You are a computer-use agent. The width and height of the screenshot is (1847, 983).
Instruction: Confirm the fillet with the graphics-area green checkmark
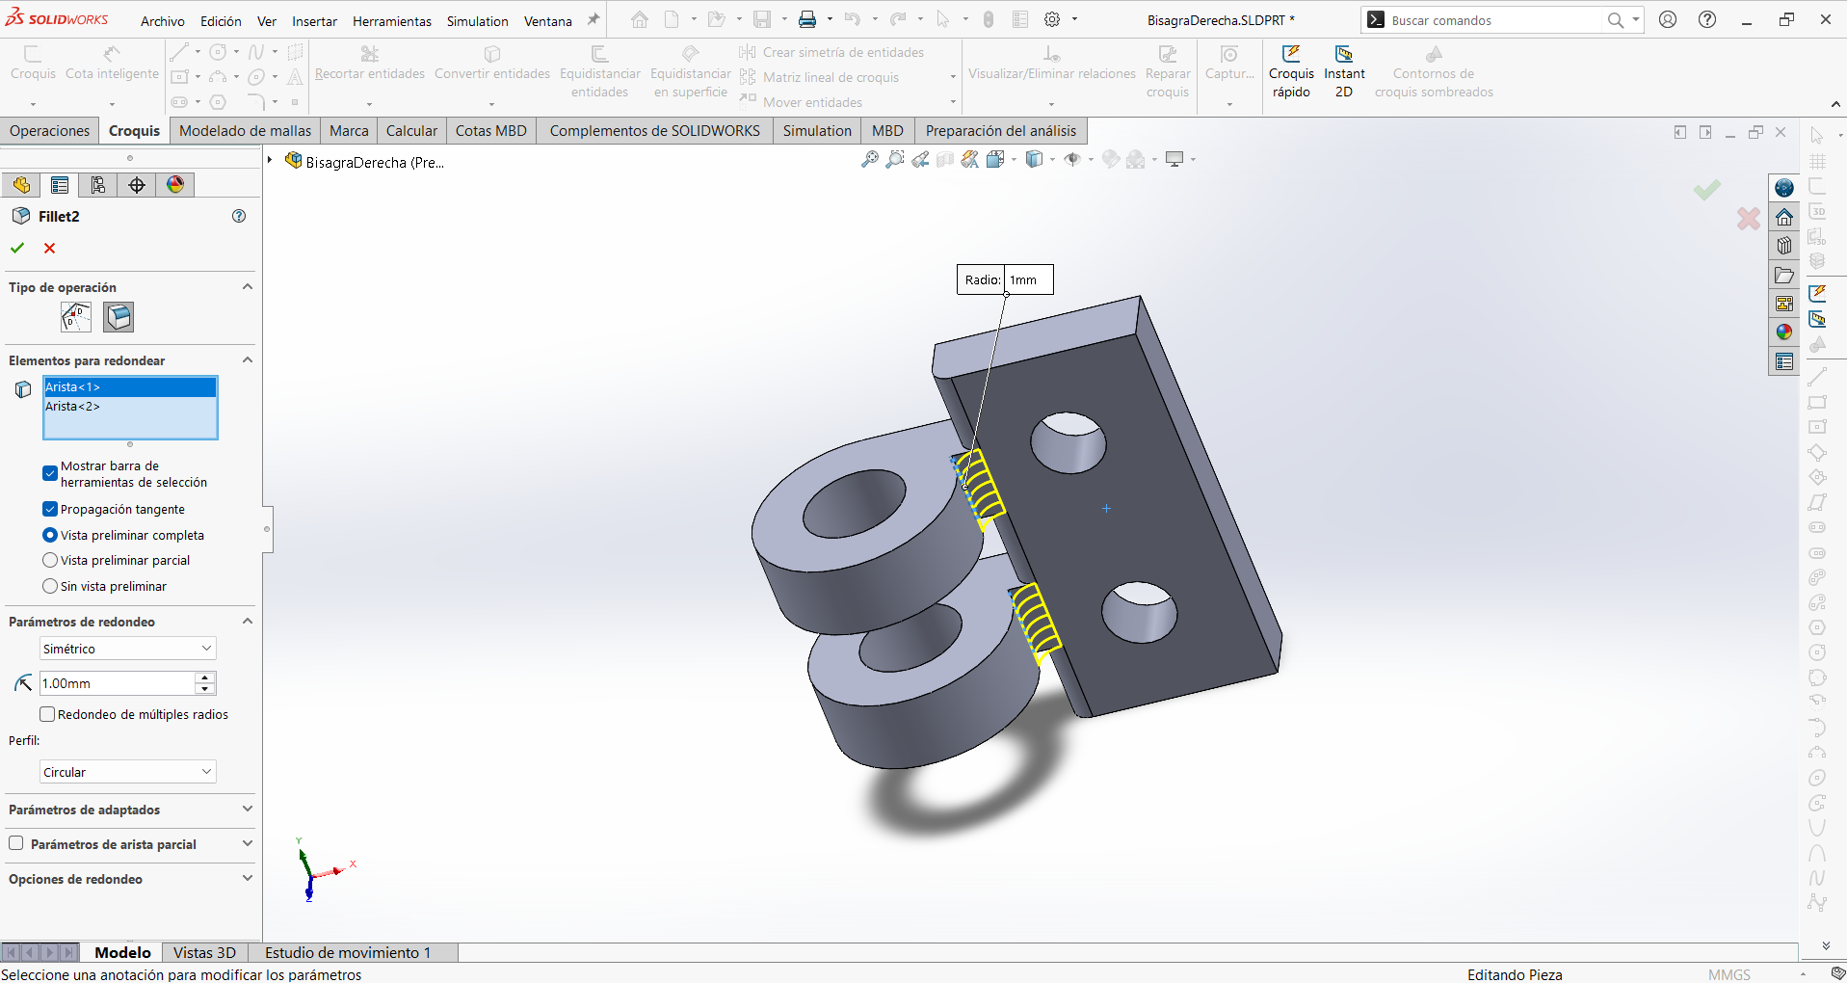point(1707,190)
